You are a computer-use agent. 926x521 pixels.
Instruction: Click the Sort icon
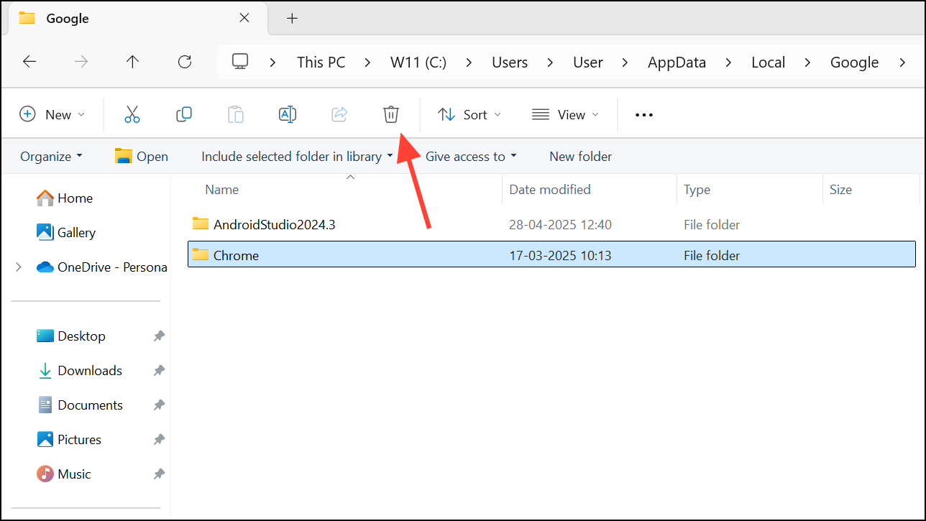468,114
